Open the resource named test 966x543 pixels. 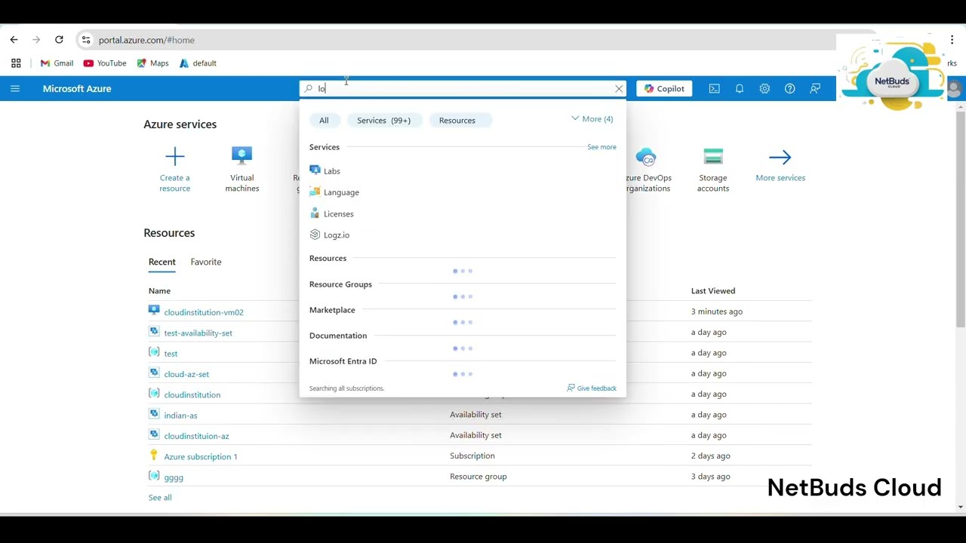[x=171, y=354]
